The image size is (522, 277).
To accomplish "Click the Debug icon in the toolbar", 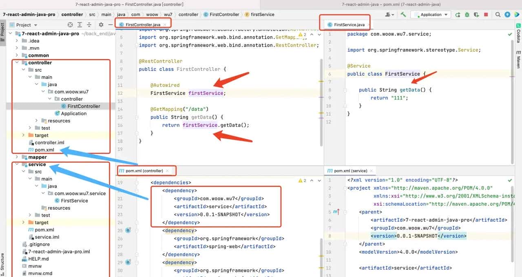I will point(467,14).
